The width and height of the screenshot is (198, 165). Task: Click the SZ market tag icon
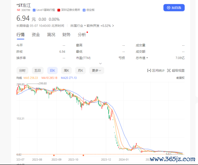click(18, 10)
